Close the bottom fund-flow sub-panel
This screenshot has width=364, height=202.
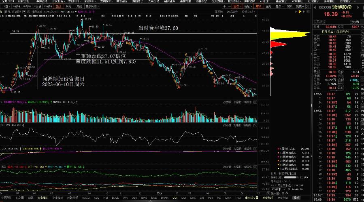[255, 167]
